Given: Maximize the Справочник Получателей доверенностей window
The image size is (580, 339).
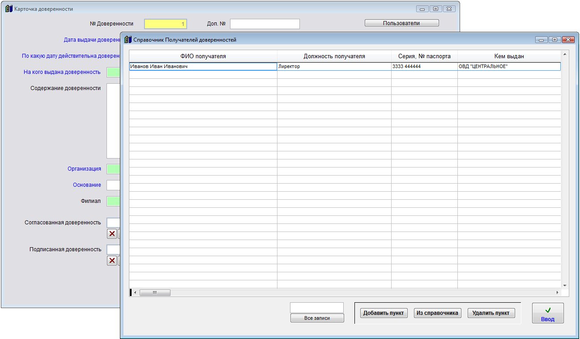Looking at the screenshot, I should point(555,40).
